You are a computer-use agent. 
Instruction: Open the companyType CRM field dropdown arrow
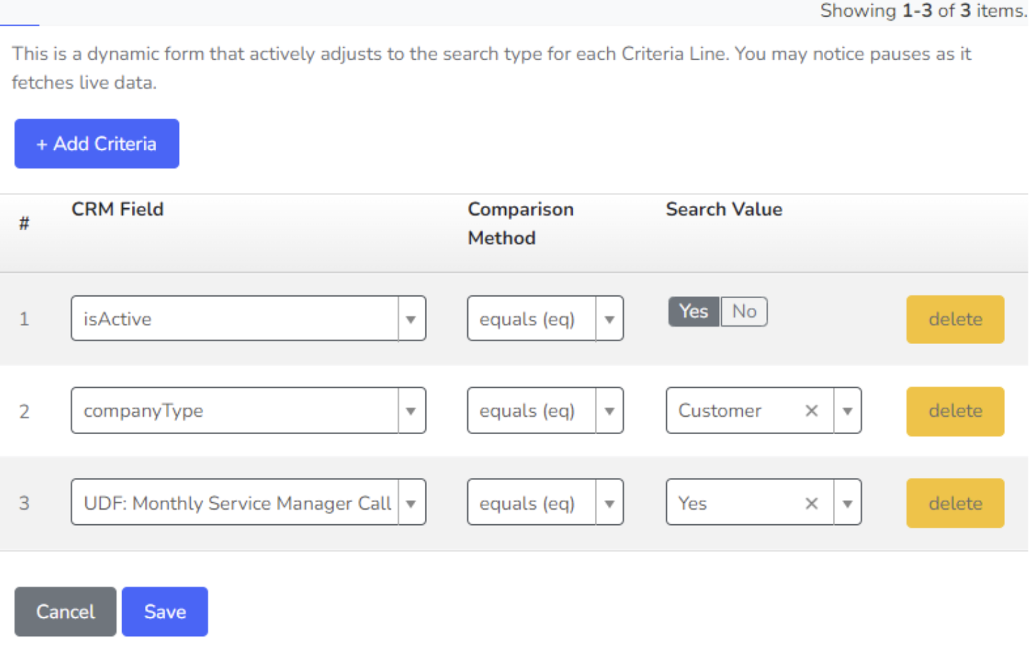click(x=411, y=411)
